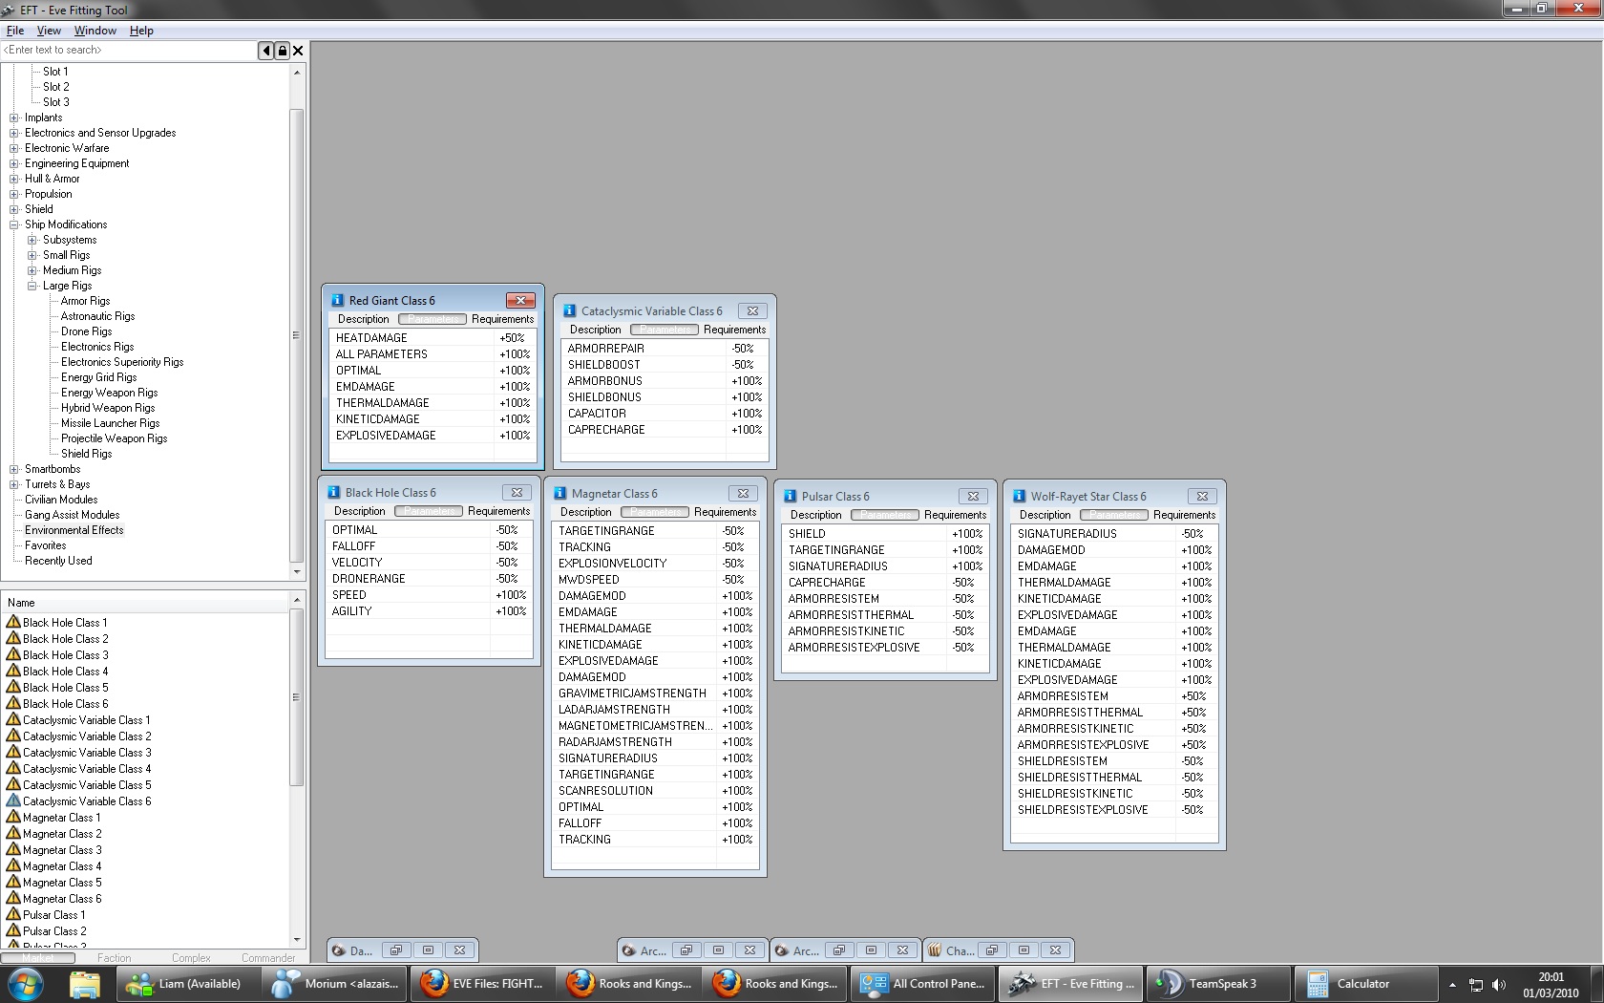Click the Name column header

coord(145,603)
